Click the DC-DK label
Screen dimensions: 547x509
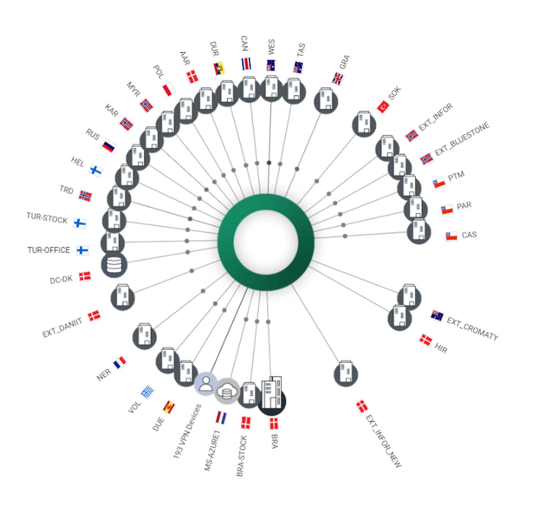pyautogui.click(x=61, y=280)
